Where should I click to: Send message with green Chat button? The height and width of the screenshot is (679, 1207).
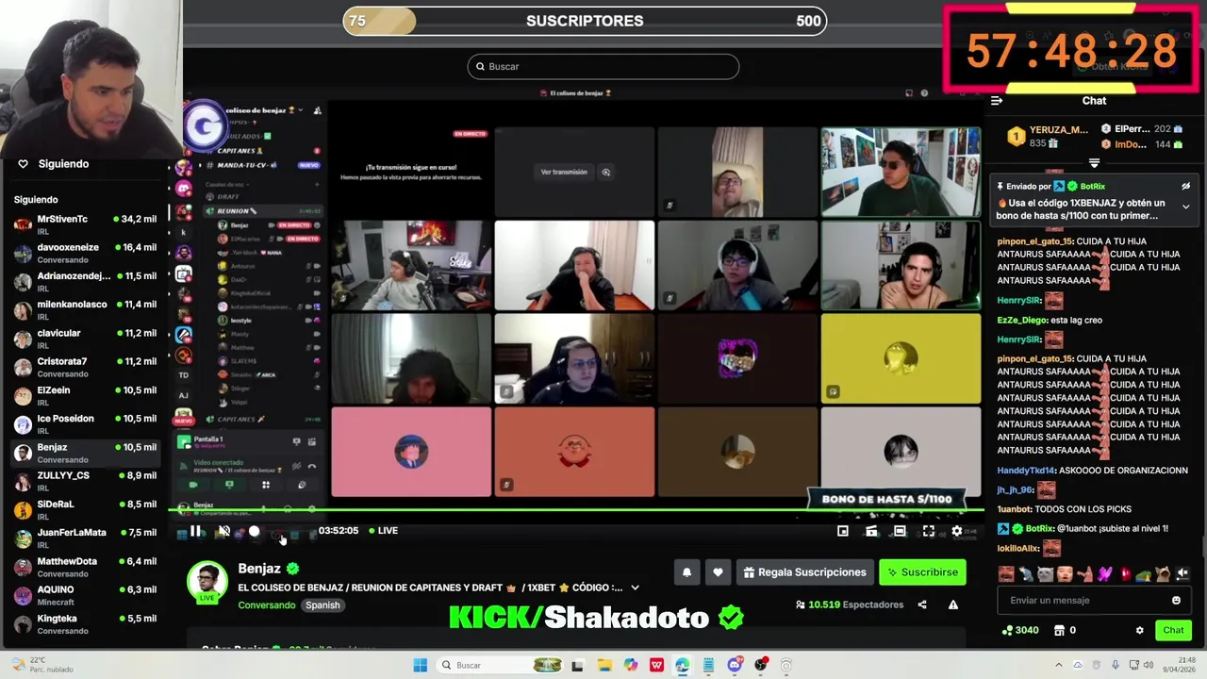pyautogui.click(x=1173, y=630)
